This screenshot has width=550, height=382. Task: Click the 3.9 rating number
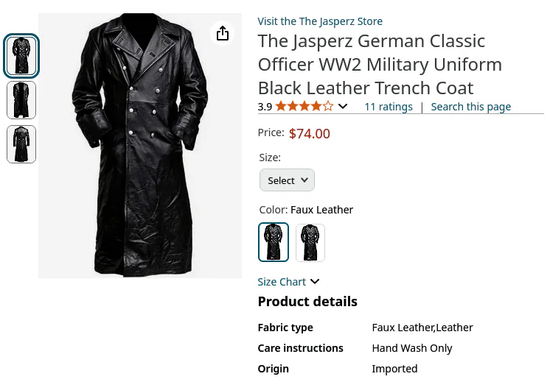[265, 107]
